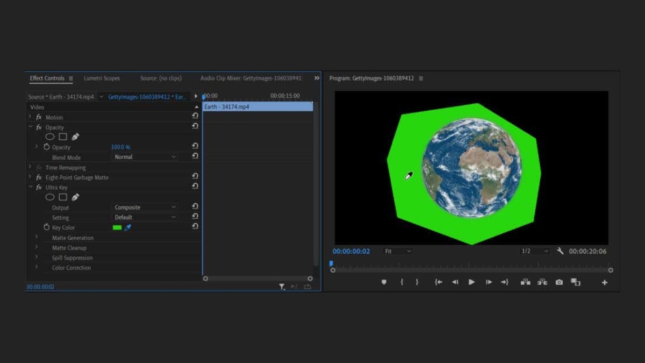Select the Ultra Key color eyedropper
This screenshot has width=645, height=363.
click(128, 227)
